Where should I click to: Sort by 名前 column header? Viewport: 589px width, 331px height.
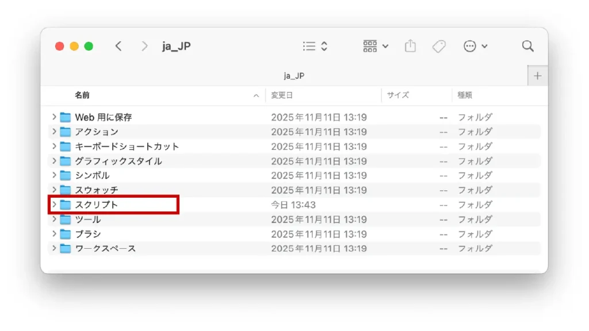pyautogui.click(x=82, y=95)
